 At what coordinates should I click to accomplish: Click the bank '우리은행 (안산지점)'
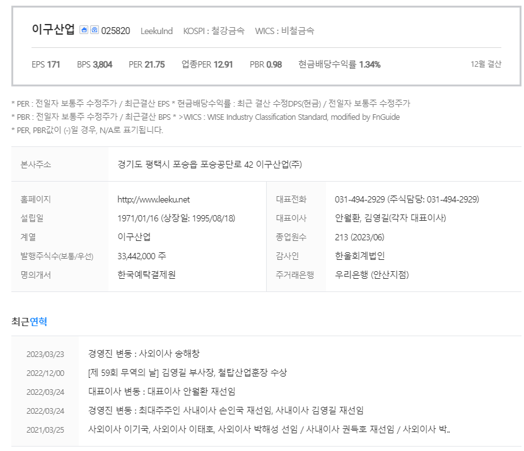(x=372, y=275)
